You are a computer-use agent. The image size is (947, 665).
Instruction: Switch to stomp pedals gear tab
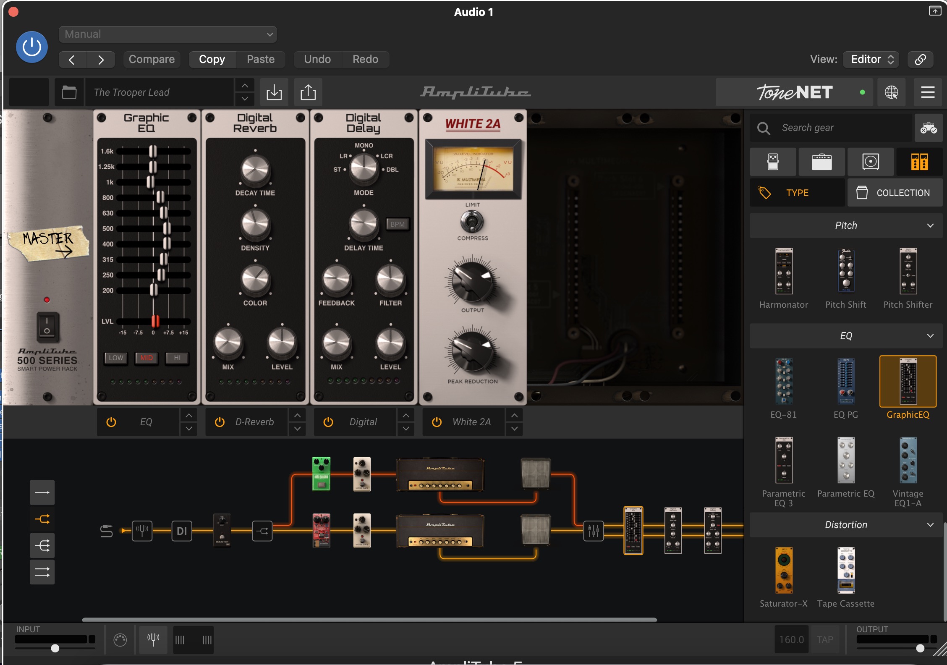(x=773, y=162)
